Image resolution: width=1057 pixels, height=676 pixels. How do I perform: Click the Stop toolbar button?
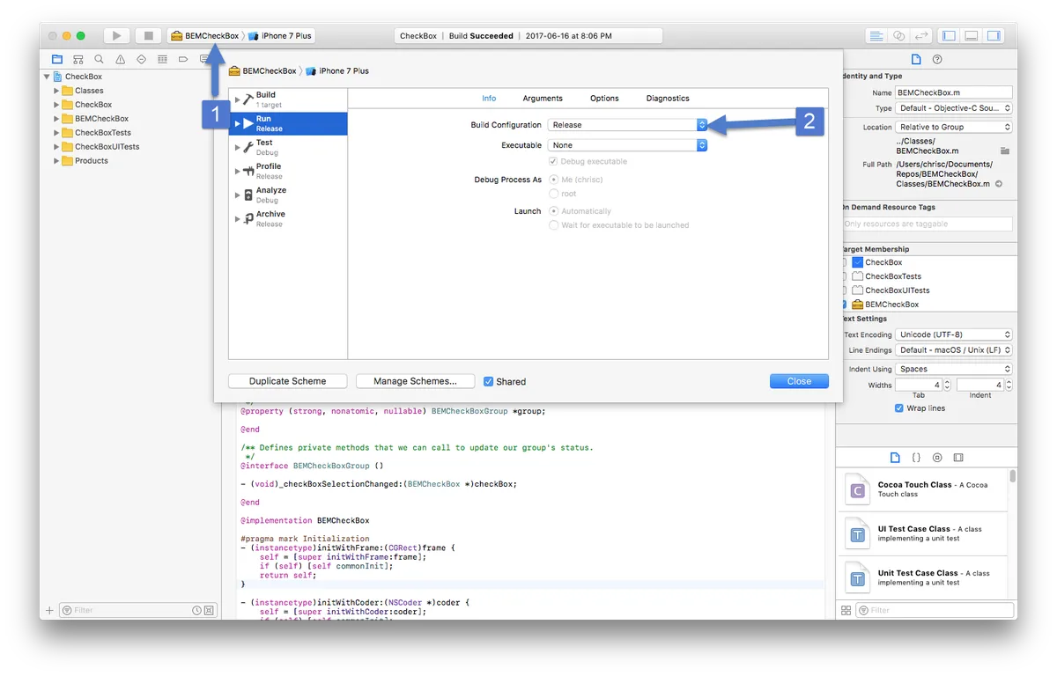click(148, 36)
